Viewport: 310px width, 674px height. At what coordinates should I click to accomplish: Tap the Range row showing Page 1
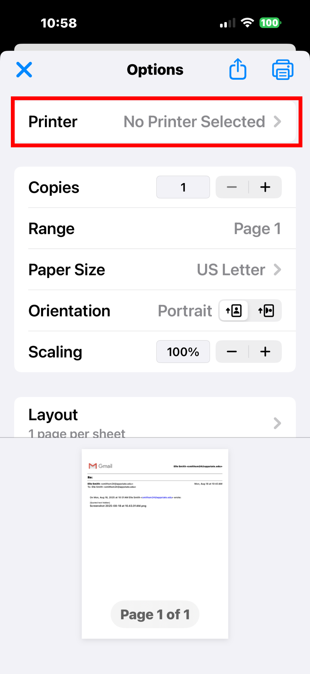point(155,228)
